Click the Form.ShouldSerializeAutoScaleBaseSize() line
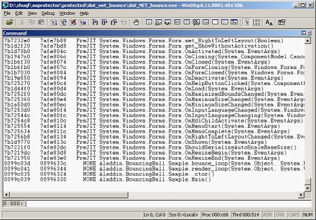Image resolution: width=316 pixels, height=220 pixels. [x=151, y=147]
